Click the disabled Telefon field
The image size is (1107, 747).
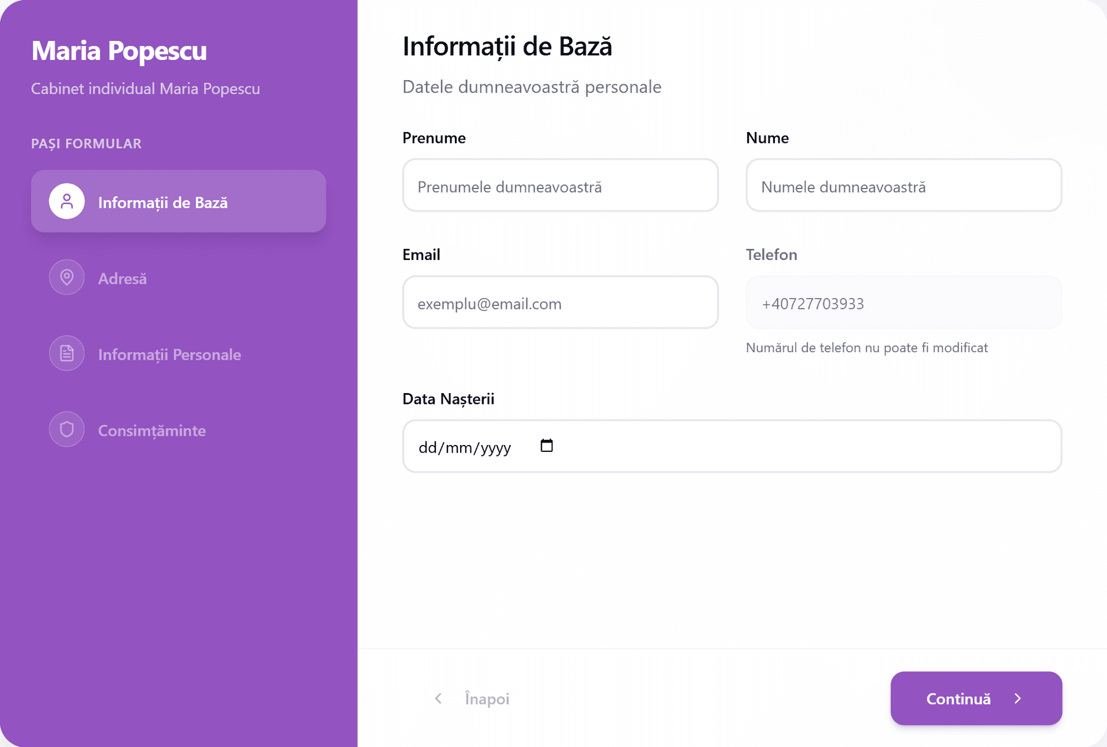904,303
